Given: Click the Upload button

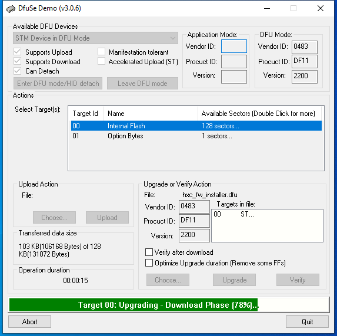Looking at the screenshot, I should [107, 217].
